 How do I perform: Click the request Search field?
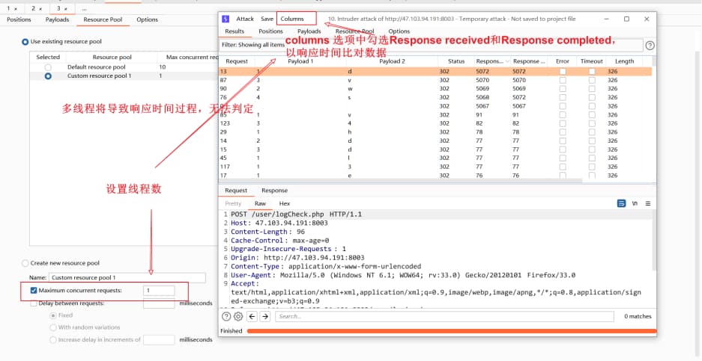coord(444,316)
